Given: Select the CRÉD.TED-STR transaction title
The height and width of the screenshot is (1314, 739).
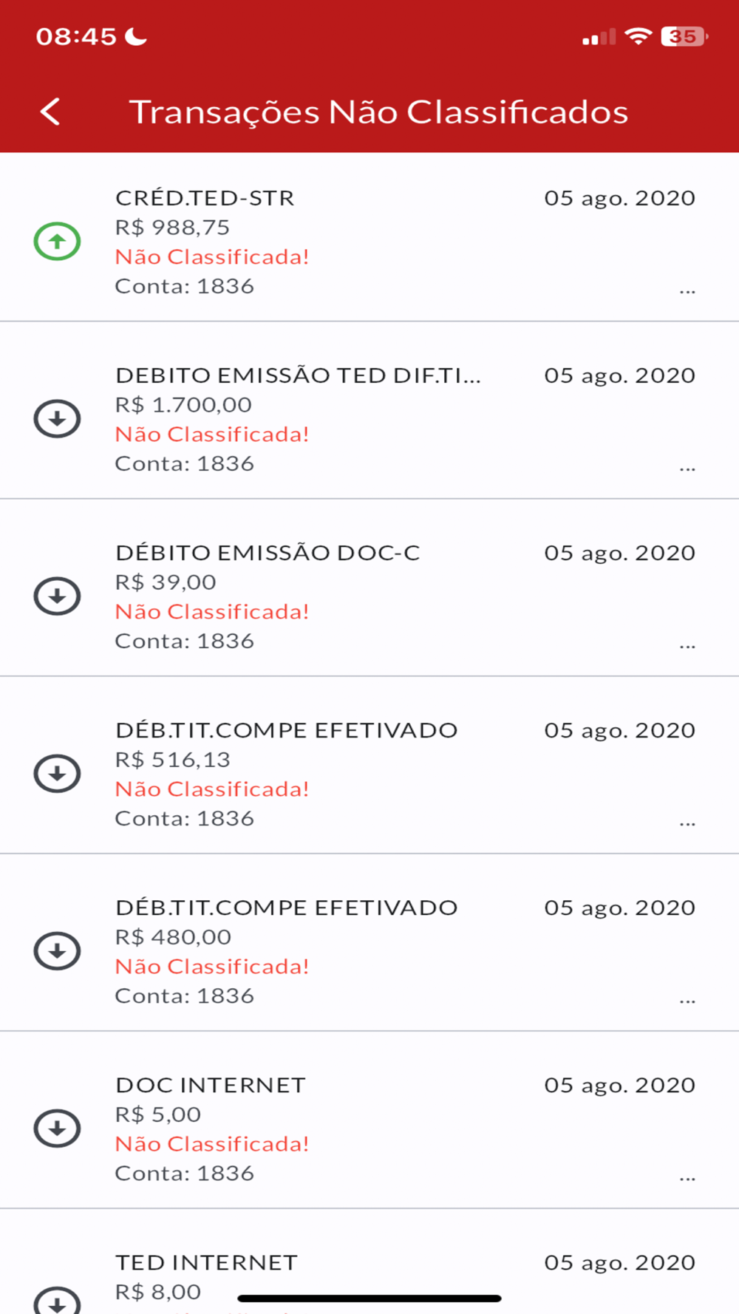Looking at the screenshot, I should coord(205,198).
